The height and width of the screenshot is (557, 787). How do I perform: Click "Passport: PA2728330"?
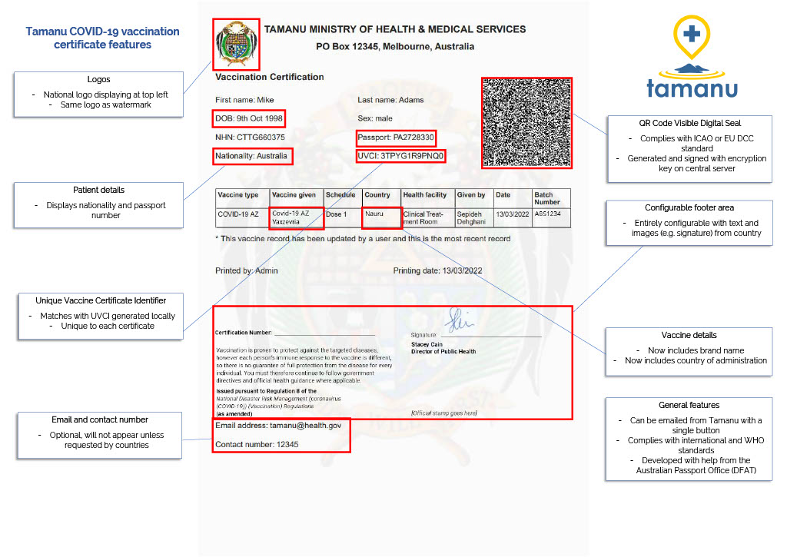pyautogui.click(x=396, y=137)
